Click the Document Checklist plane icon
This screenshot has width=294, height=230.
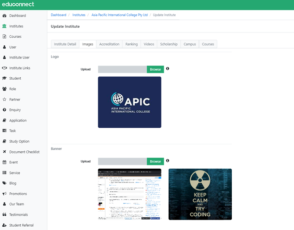pos(4,152)
